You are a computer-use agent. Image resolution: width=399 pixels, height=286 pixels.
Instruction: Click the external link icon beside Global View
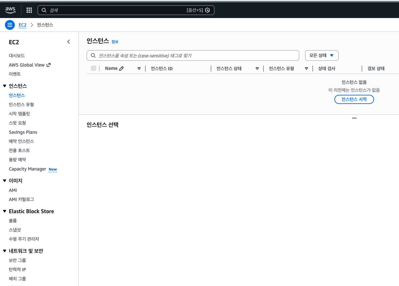point(49,65)
